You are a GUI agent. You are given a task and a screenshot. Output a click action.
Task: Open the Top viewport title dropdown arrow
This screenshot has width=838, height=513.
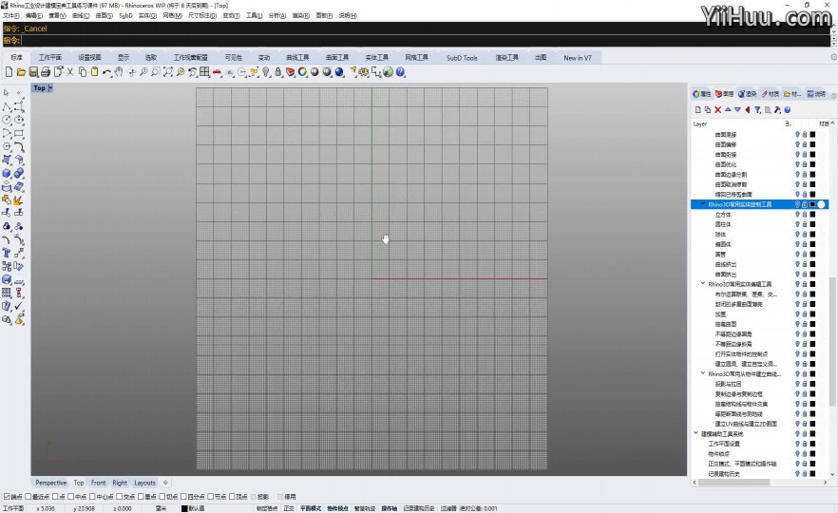(x=50, y=87)
